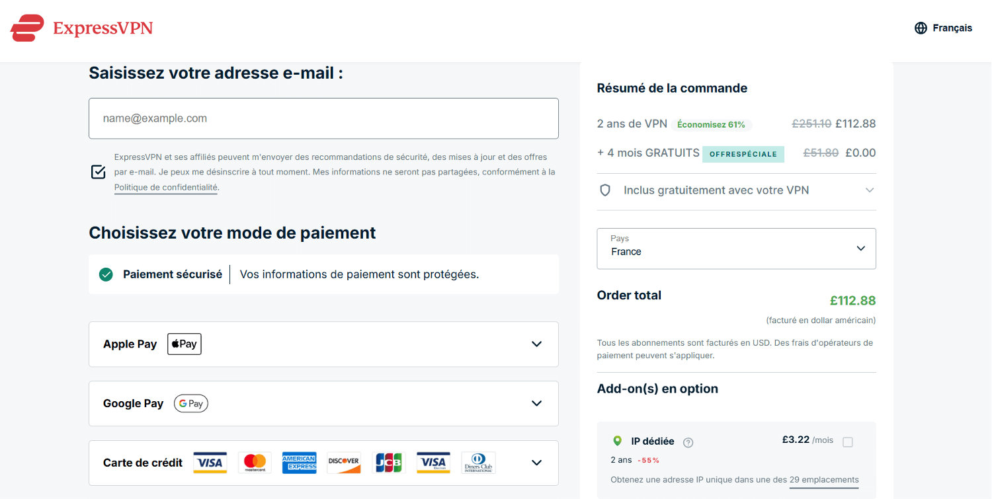
Task: Click the £3.22 /mois price
Action: (807, 440)
